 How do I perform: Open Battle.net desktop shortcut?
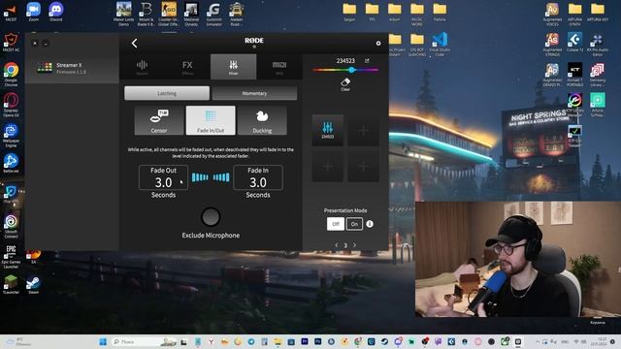tap(11, 164)
